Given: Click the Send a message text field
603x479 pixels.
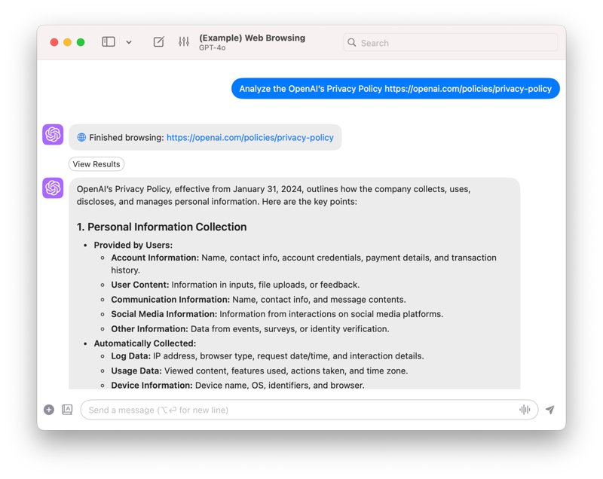Looking at the screenshot, I should pos(298,410).
